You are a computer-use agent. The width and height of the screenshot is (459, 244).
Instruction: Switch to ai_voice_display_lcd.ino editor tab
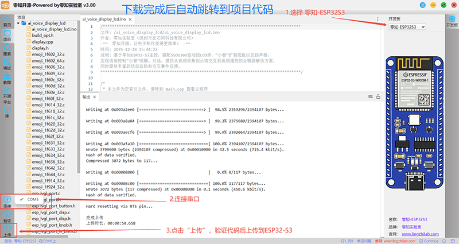tap(104, 19)
